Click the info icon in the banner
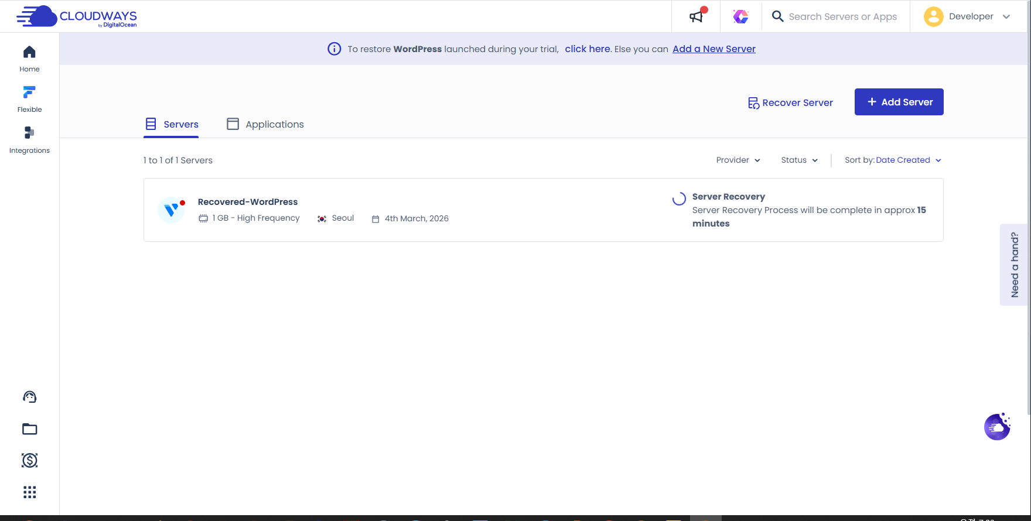Screen dimensions: 1031x521 [x=334, y=49]
